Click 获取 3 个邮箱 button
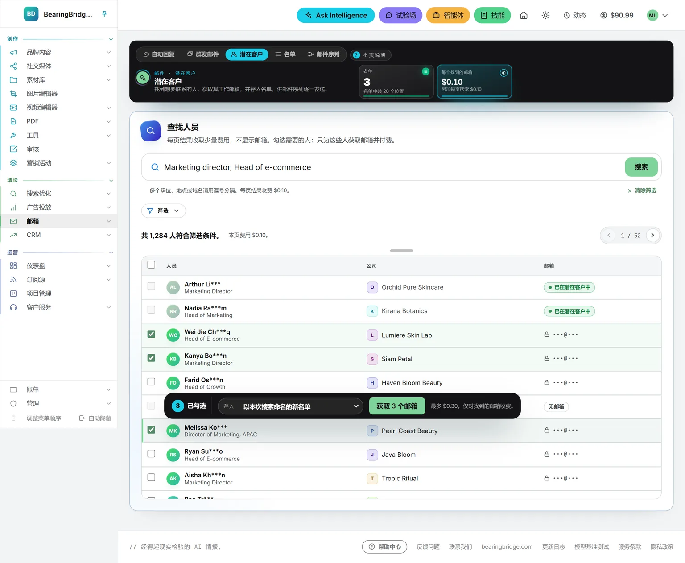Image resolution: width=685 pixels, height=563 pixels. pyautogui.click(x=397, y=406)
